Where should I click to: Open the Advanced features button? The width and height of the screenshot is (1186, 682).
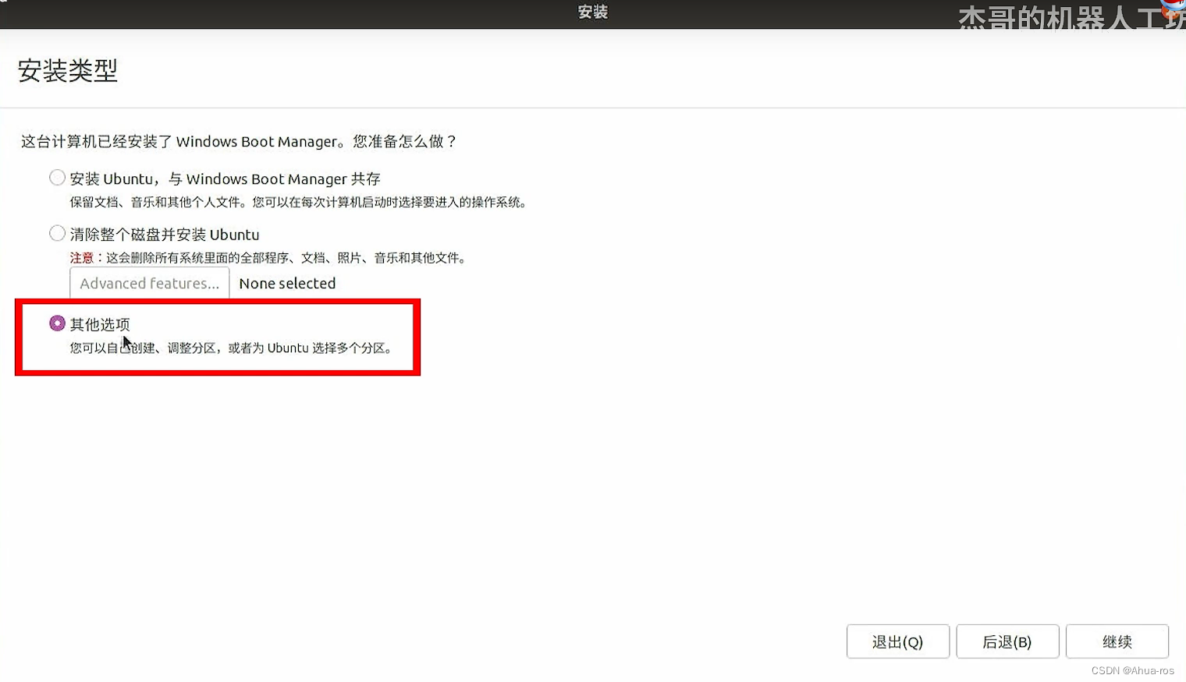[x=150, y=283]
